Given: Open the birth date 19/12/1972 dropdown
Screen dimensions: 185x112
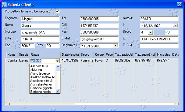Looking at the screenshot, I should pos(175,25).
